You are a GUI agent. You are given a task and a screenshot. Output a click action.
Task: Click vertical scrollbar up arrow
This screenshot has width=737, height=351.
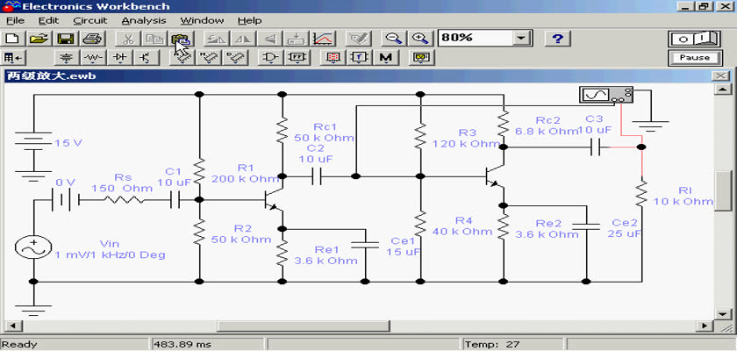click(722, 90)
